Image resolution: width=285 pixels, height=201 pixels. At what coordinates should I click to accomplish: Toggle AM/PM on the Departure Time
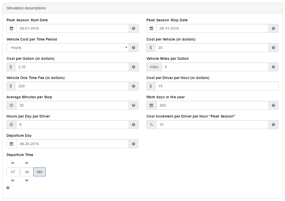pos(39,172)
